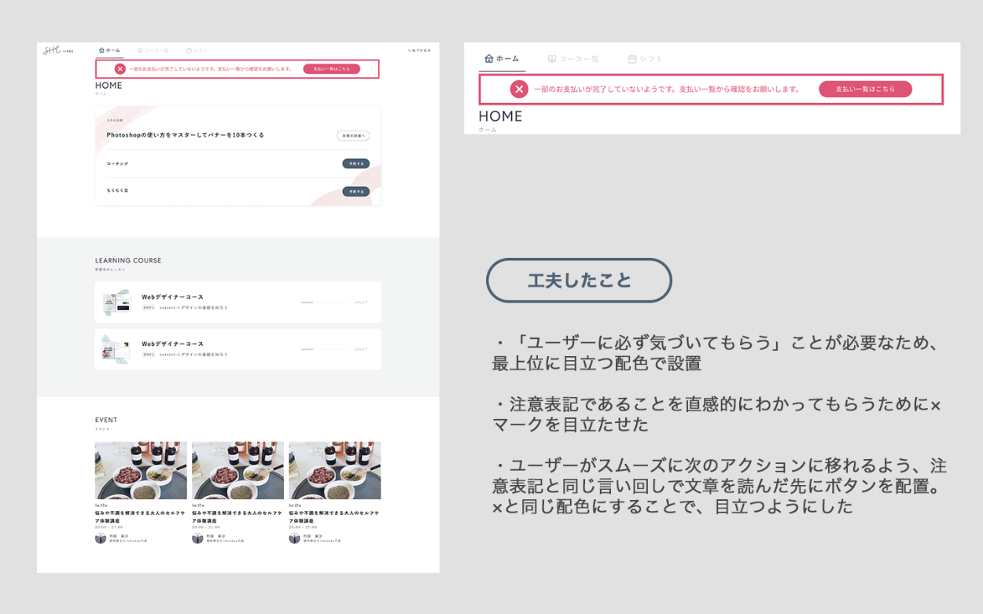Click the lower Webデザイナーコース title text
983x614 pixels.
tap(172, 344)
